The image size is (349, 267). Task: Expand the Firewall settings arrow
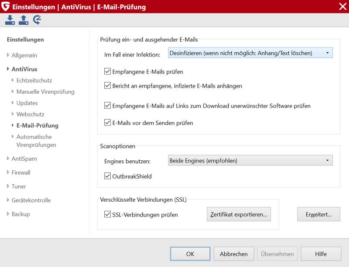click(8, 172)
